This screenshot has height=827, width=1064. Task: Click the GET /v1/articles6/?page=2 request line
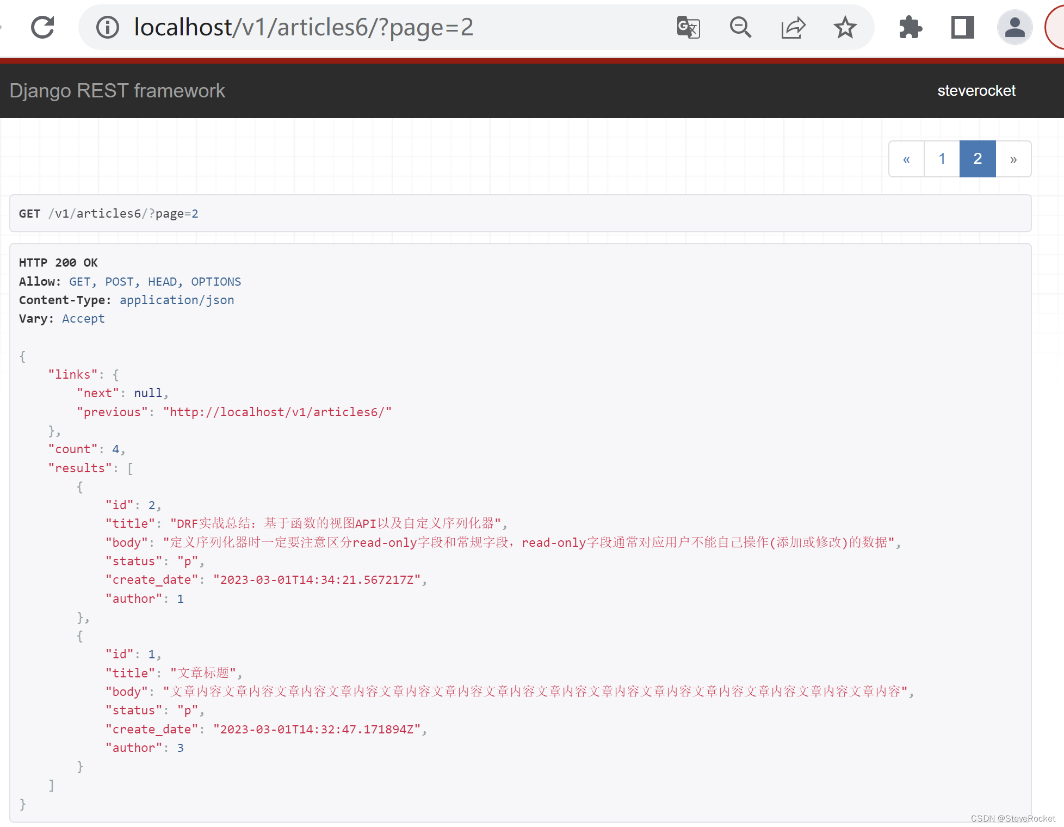pyautogui.click(x=109, y=213)
